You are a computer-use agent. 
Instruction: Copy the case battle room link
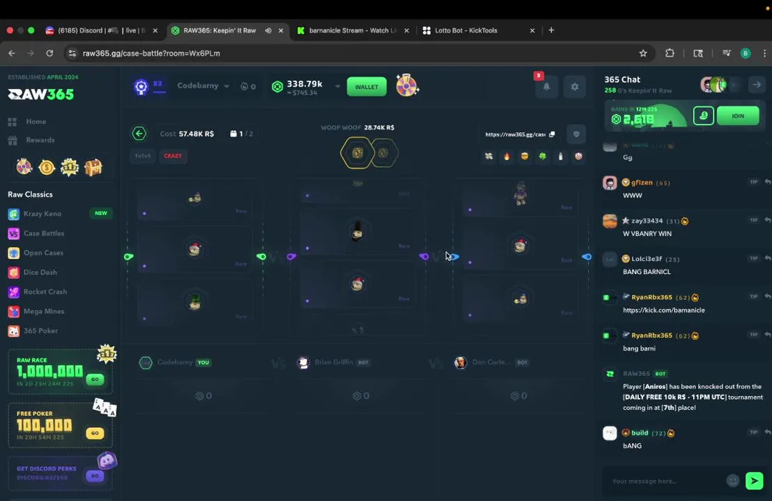[552, 134]
